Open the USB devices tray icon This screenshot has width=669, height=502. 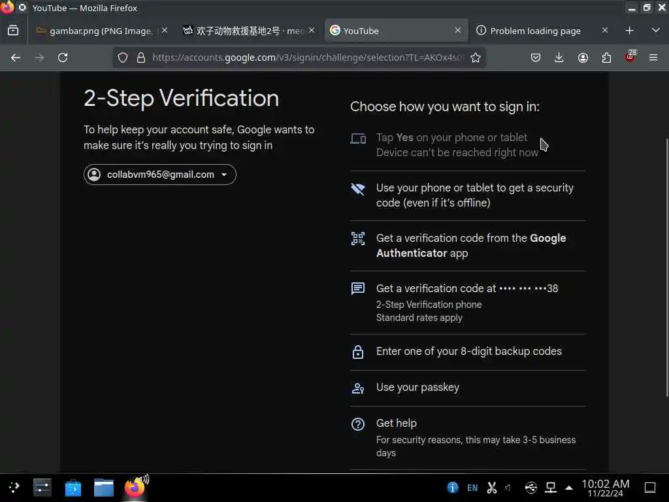530,488
